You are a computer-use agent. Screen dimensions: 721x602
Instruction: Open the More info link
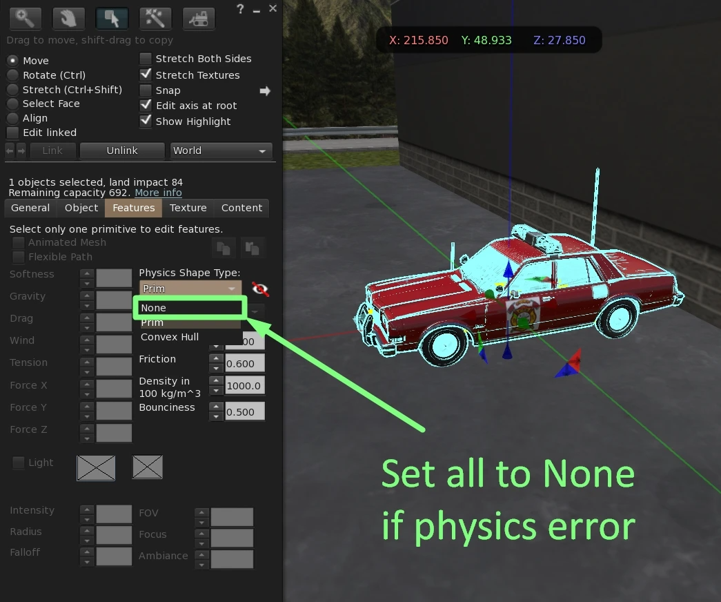click(x=158, y=193)
